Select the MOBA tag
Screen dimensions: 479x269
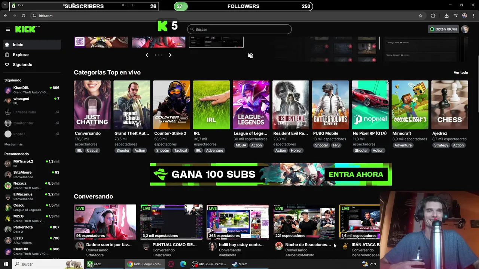point(241,145)
